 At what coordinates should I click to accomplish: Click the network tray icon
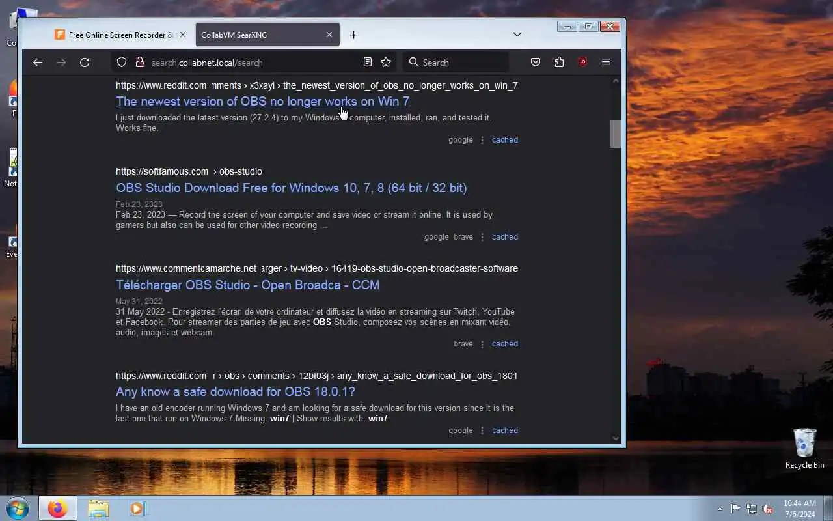[x=752, y=509]
